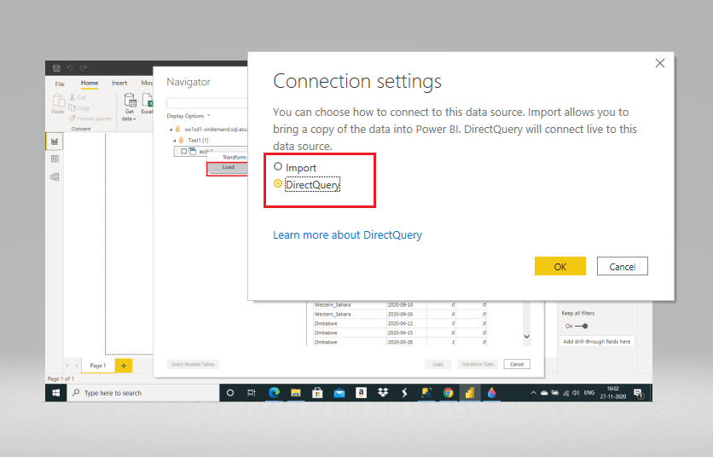
Task: Click the volume speaker icon in tray
Action: 577,393
